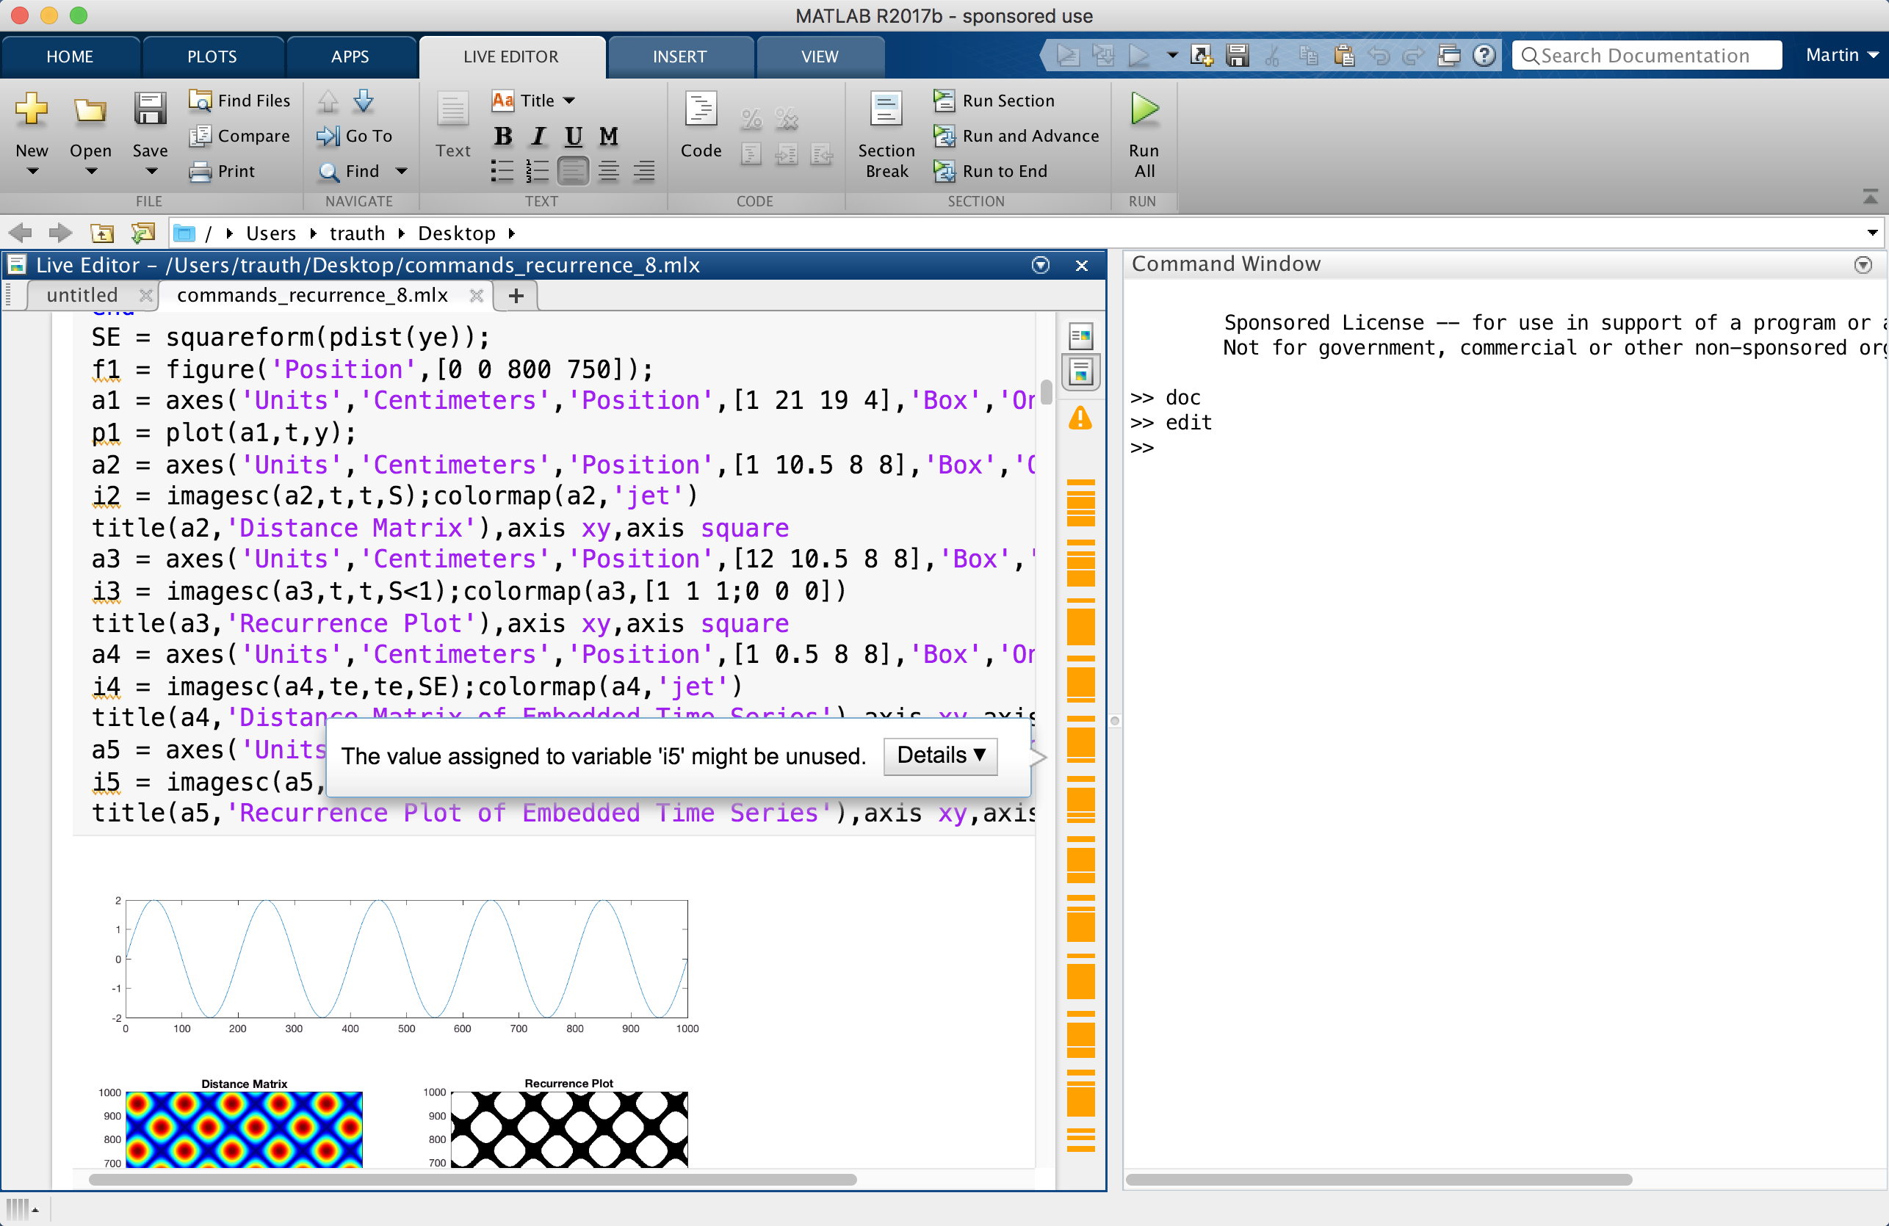This screenshot has width=1889, height=1226.
Task: Toggle italic text formatting
Action: tap(538, 136)
